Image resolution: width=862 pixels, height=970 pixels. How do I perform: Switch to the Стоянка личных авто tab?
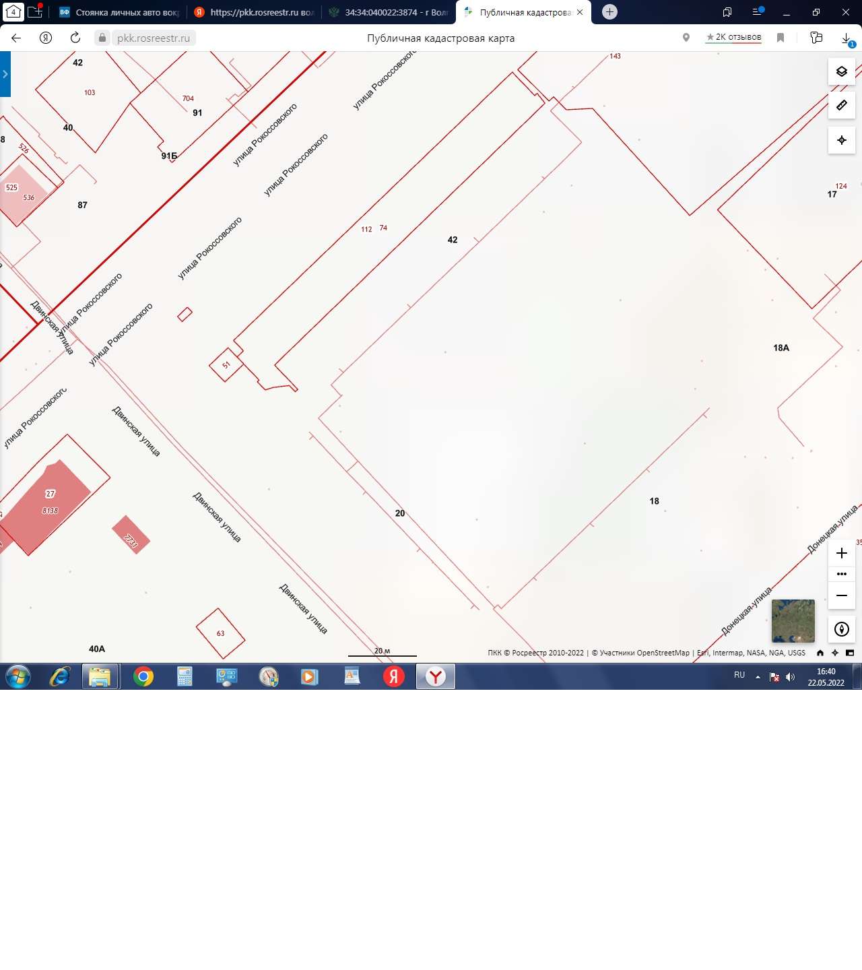119,12
